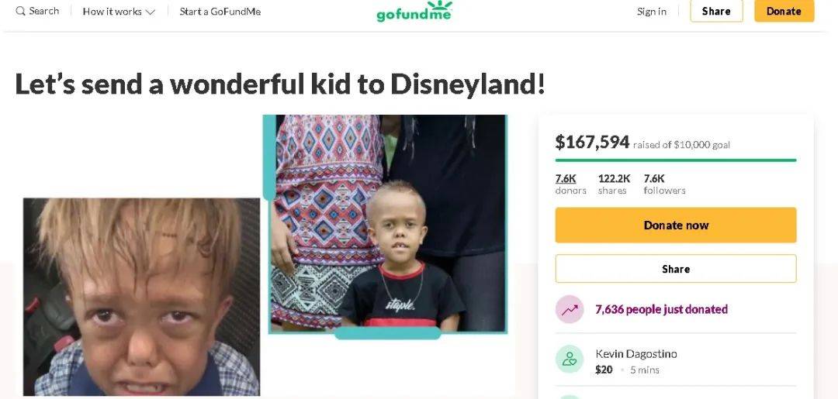Click Kevin Dagostino's donor avatar icon

click(570, 359)
